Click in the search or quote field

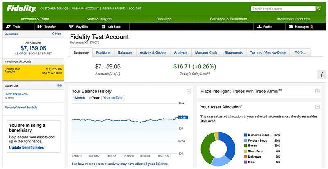click(283, 9)
